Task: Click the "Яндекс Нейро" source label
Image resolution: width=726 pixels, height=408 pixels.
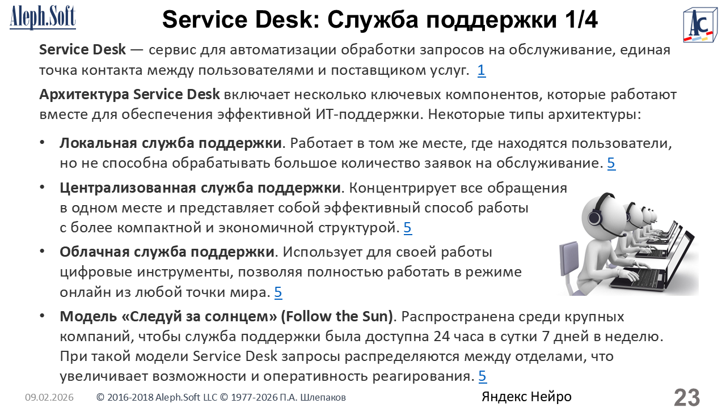Action: 526,397
